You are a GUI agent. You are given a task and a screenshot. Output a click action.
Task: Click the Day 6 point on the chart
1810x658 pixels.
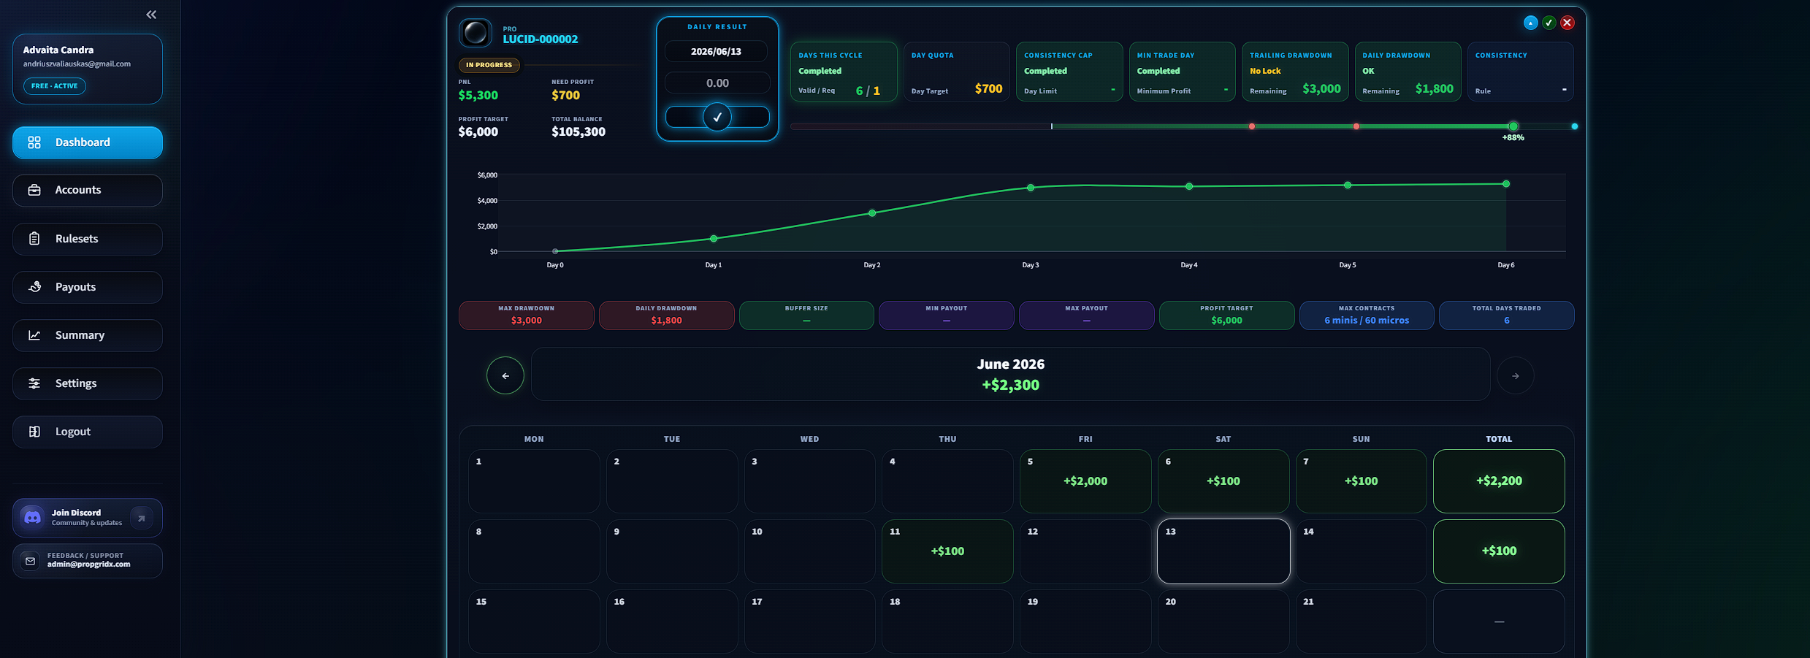(1506, 184)
